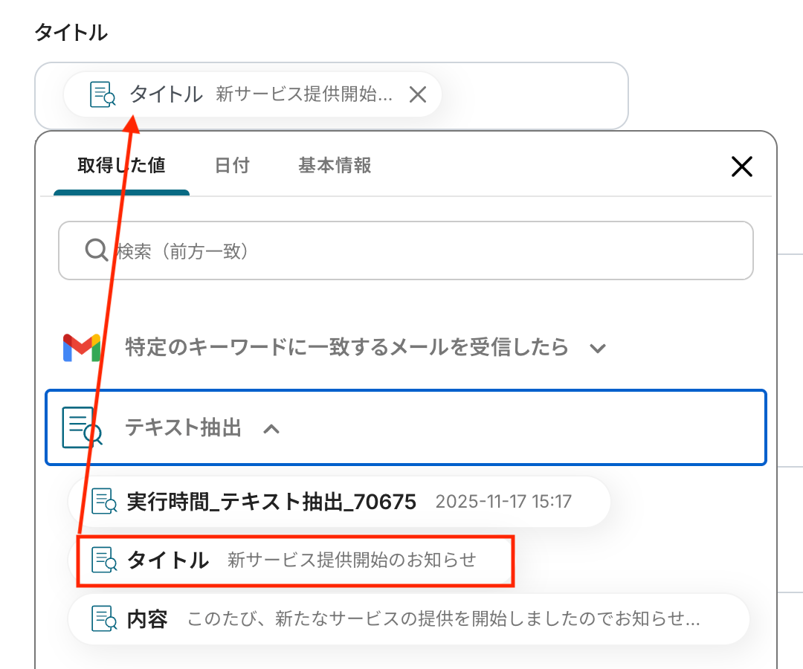Select the 取得した値 tab
Viewport: 803px width, 669px height.
[x=121, y=165]
